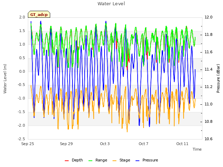Image resolution: width=223 pixels, height=167 pixels.
Task: Click the Time axis label
Action: [x=197, y=149]
